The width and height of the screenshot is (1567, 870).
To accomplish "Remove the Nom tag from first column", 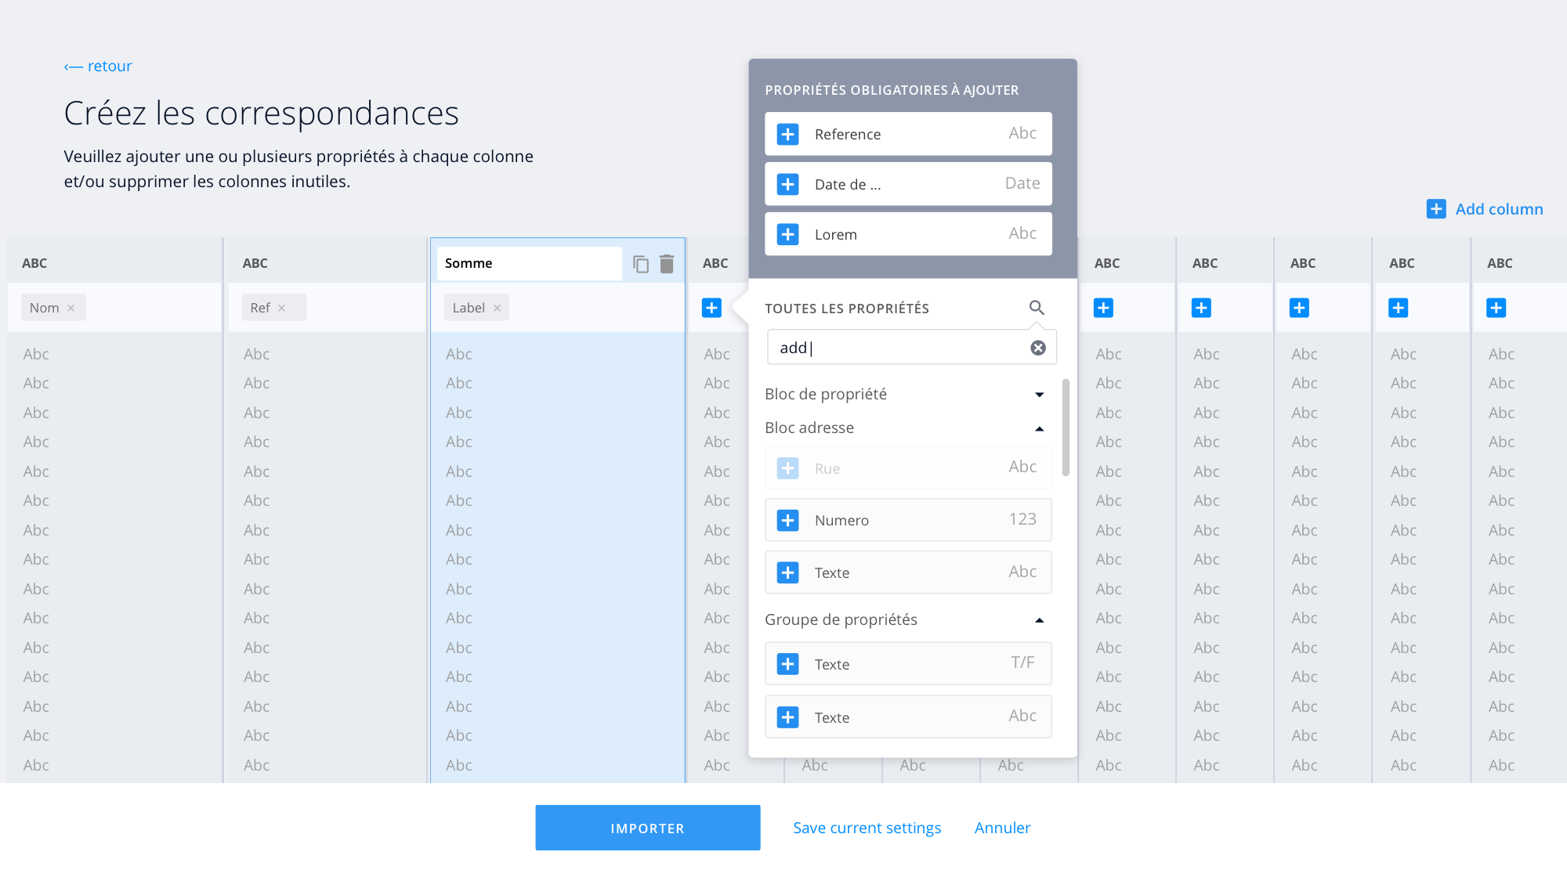I will tap(71, 309).
